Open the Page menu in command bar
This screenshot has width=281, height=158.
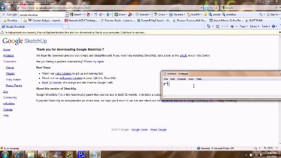(243, 26)
